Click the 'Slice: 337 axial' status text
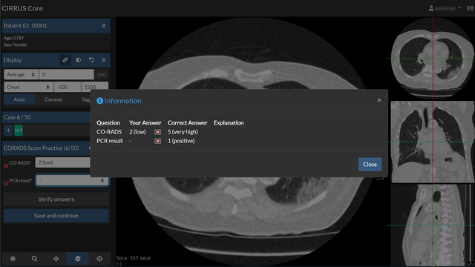The height and width of the screenshot is (267, 475). (x=134, y=258)
